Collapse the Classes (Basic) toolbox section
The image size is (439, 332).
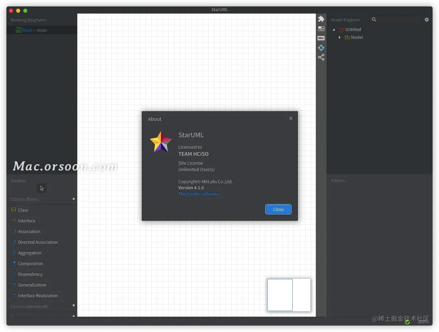[74, 198]
